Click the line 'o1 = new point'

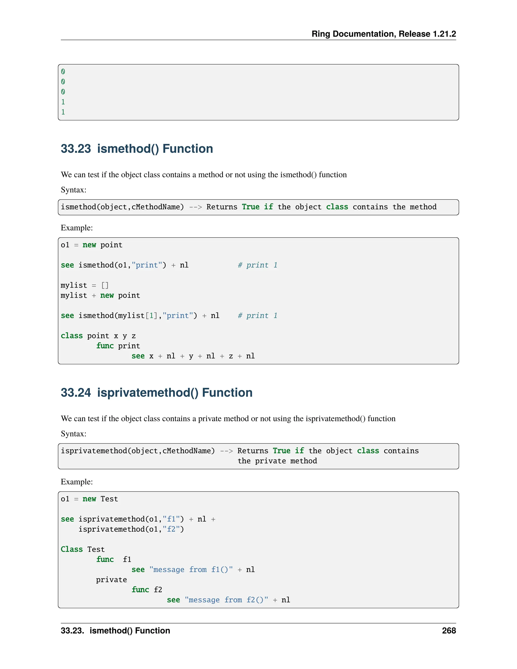(91, 245)
